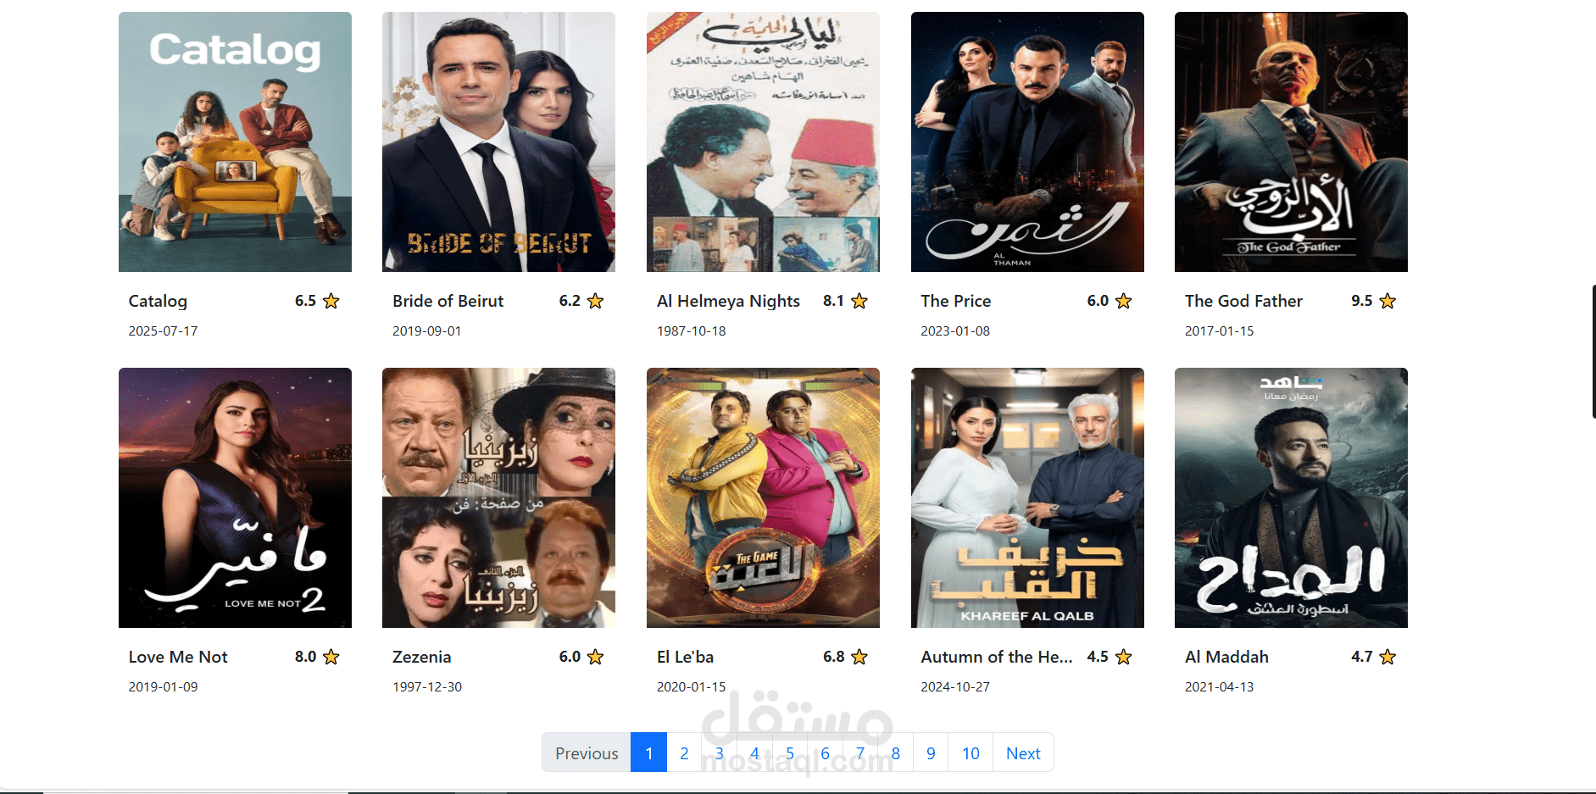Select the star icon for Al Helmeya Nights

859,301
